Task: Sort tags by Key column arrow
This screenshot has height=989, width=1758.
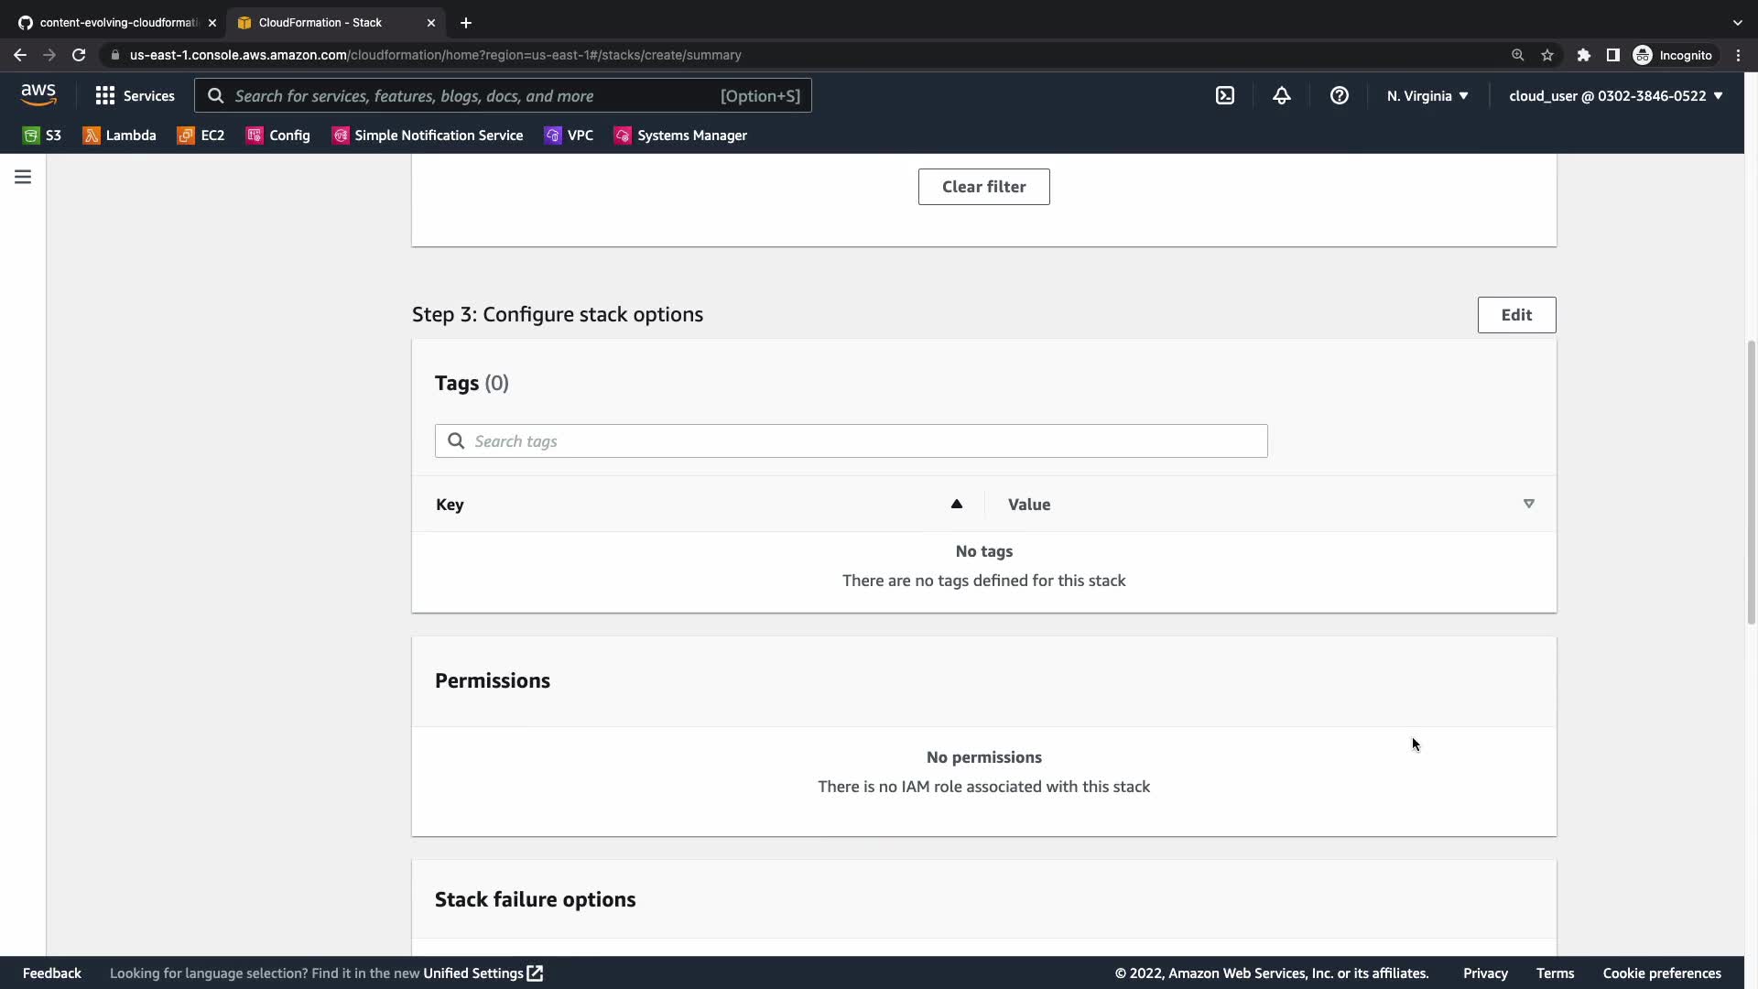Action: 956,504
